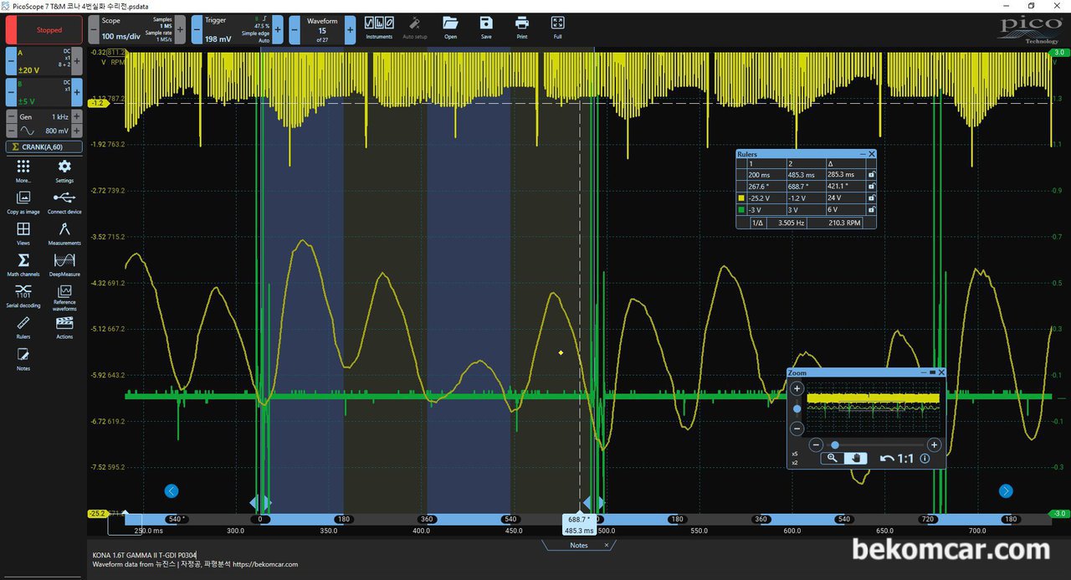Viewport: 1071px width, 580px height.
Task: Select Copy as image
Action: tap(23, 202)
